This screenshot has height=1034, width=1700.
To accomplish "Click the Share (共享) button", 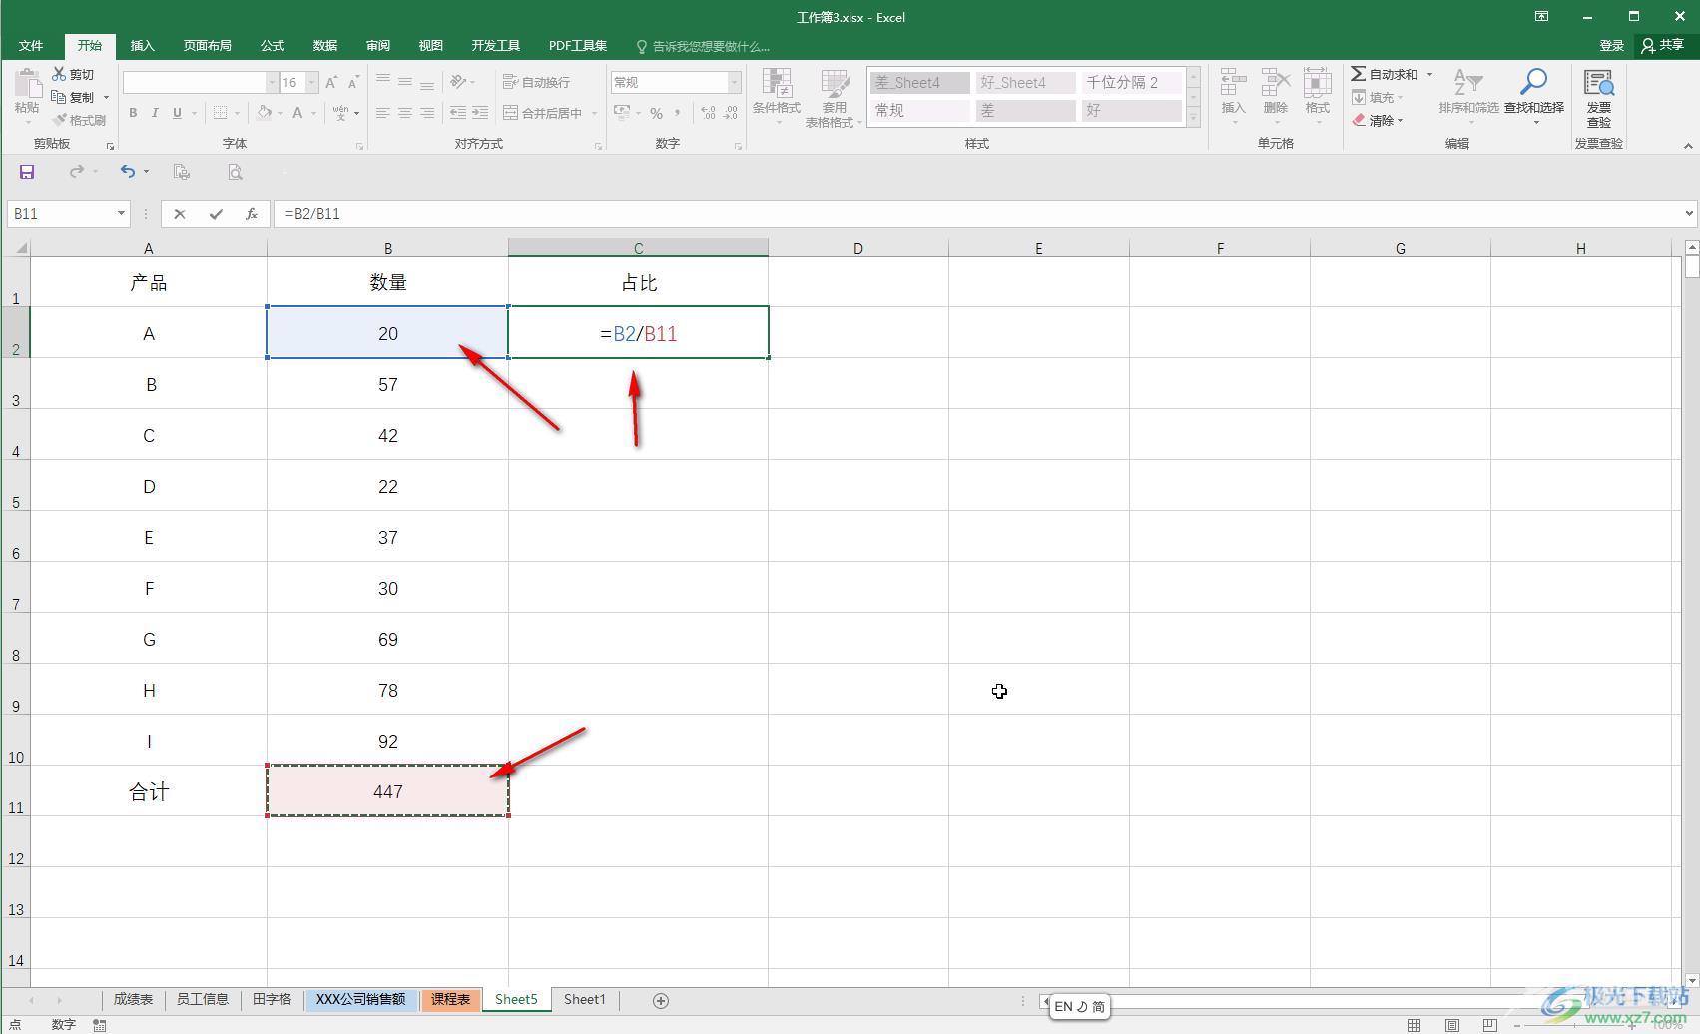I will point(1662,45).
